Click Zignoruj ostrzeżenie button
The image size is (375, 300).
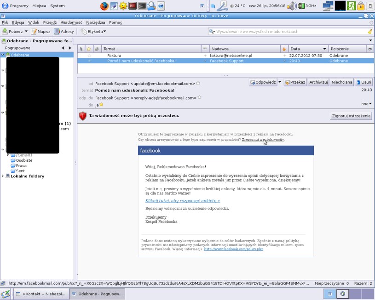click(x=351, y=116)
